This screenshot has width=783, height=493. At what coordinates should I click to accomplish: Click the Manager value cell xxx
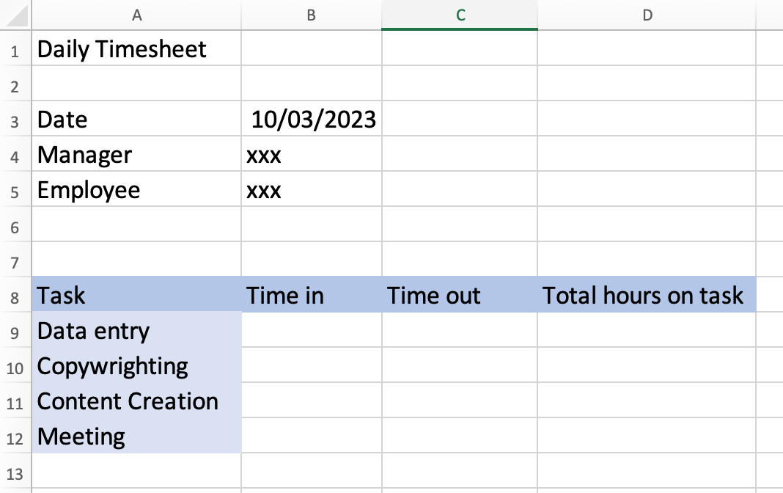[x=311, y=155]
